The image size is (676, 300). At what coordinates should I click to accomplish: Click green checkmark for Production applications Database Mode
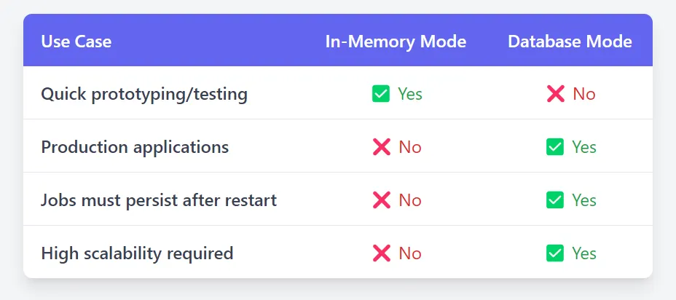coord(555,147)
